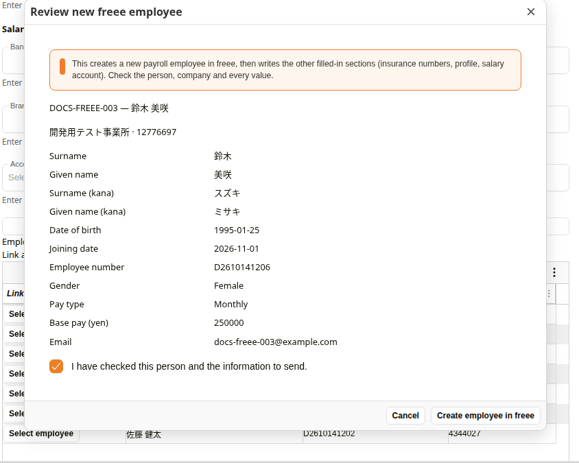Close the Review new freee employee dialog
579x463 pixels.
tap(530, 12)
